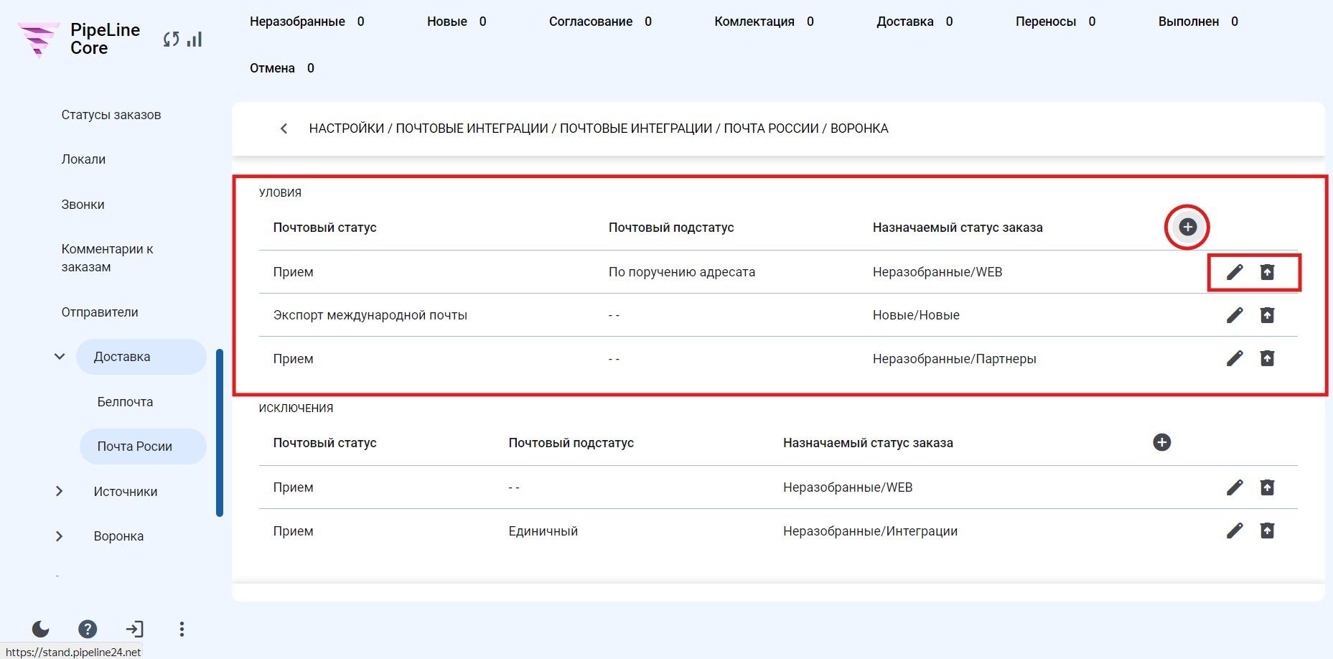Select Доставка in the sidebar
Screen dimensions: 1333x659
(141, 357)
